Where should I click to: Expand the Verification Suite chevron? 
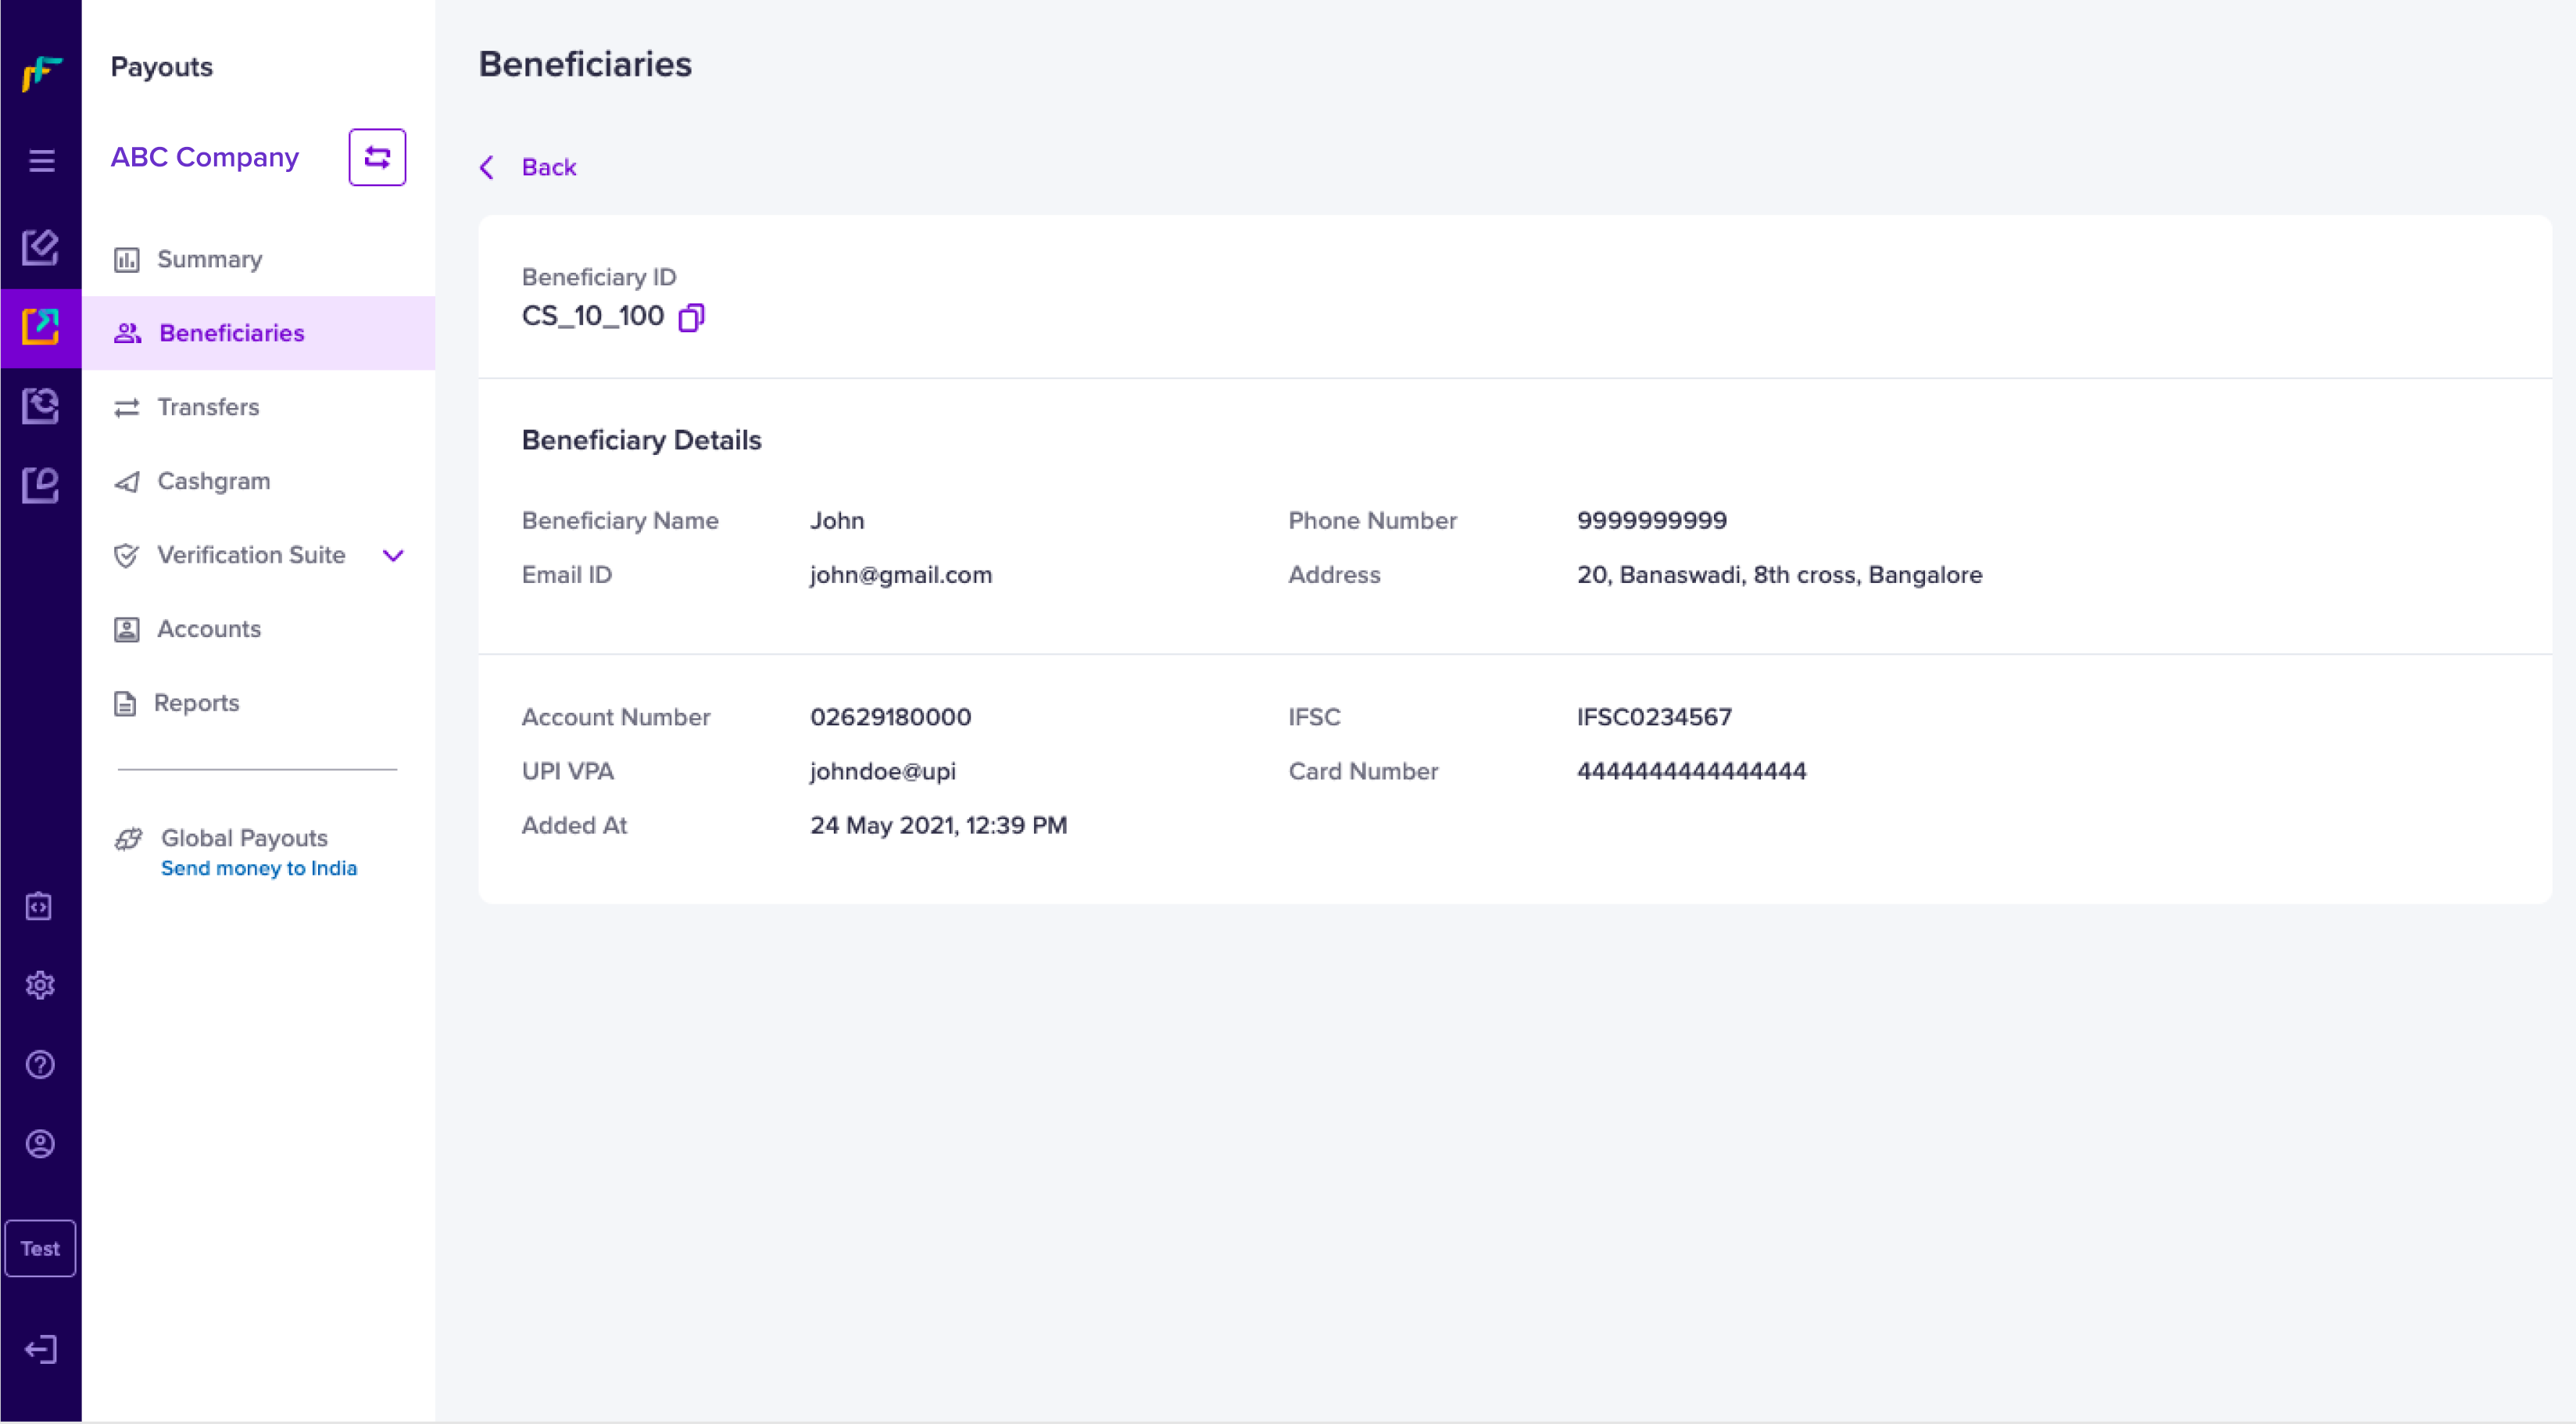click(393, 555)
